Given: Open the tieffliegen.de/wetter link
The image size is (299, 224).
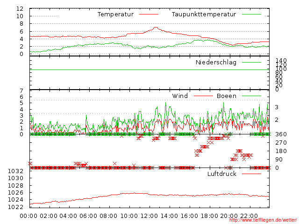Looking at the screenshot, I should (x=263, y=220).
